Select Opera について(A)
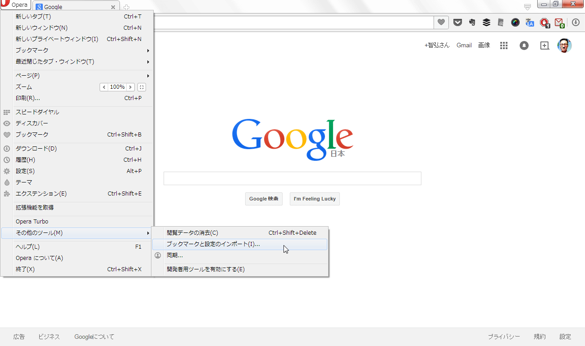The width and height of the screenshot is (585, 346). tap(77, 258)
